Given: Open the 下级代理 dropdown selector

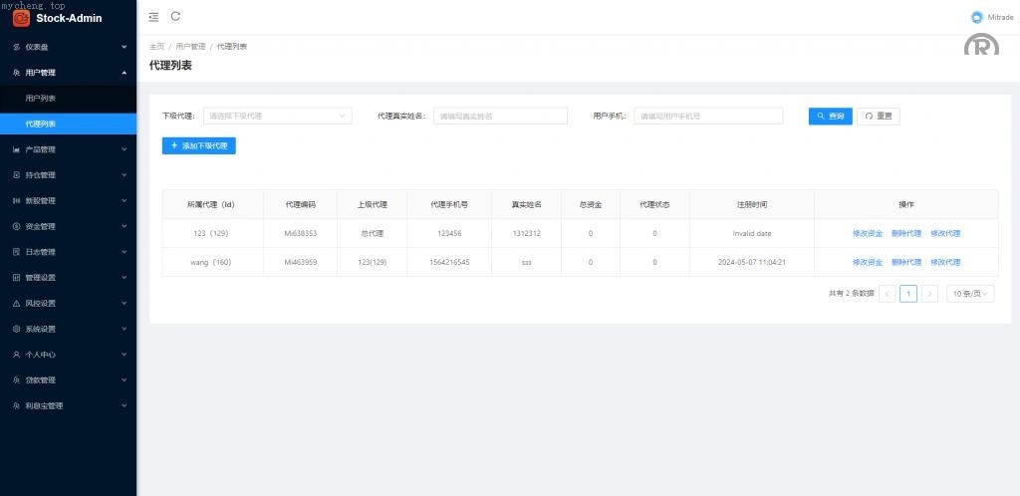Looking at the screenshot, I should point(277,116).
